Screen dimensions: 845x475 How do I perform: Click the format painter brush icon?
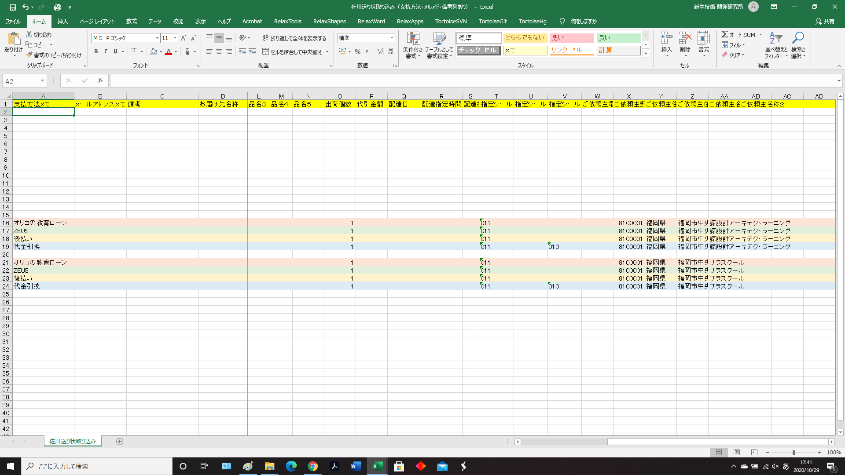(x=29, y=55)
